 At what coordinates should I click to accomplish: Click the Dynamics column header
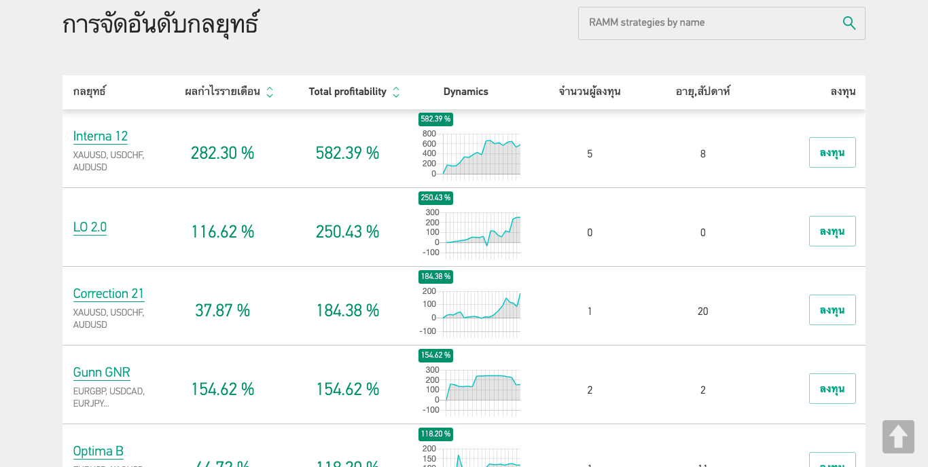pyautogui.click(x=466, y=92)
